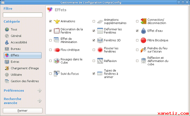190x116 pixels.
Task: Open the Filtre Bicubique red ball icon
Action: tap(143, 40)
